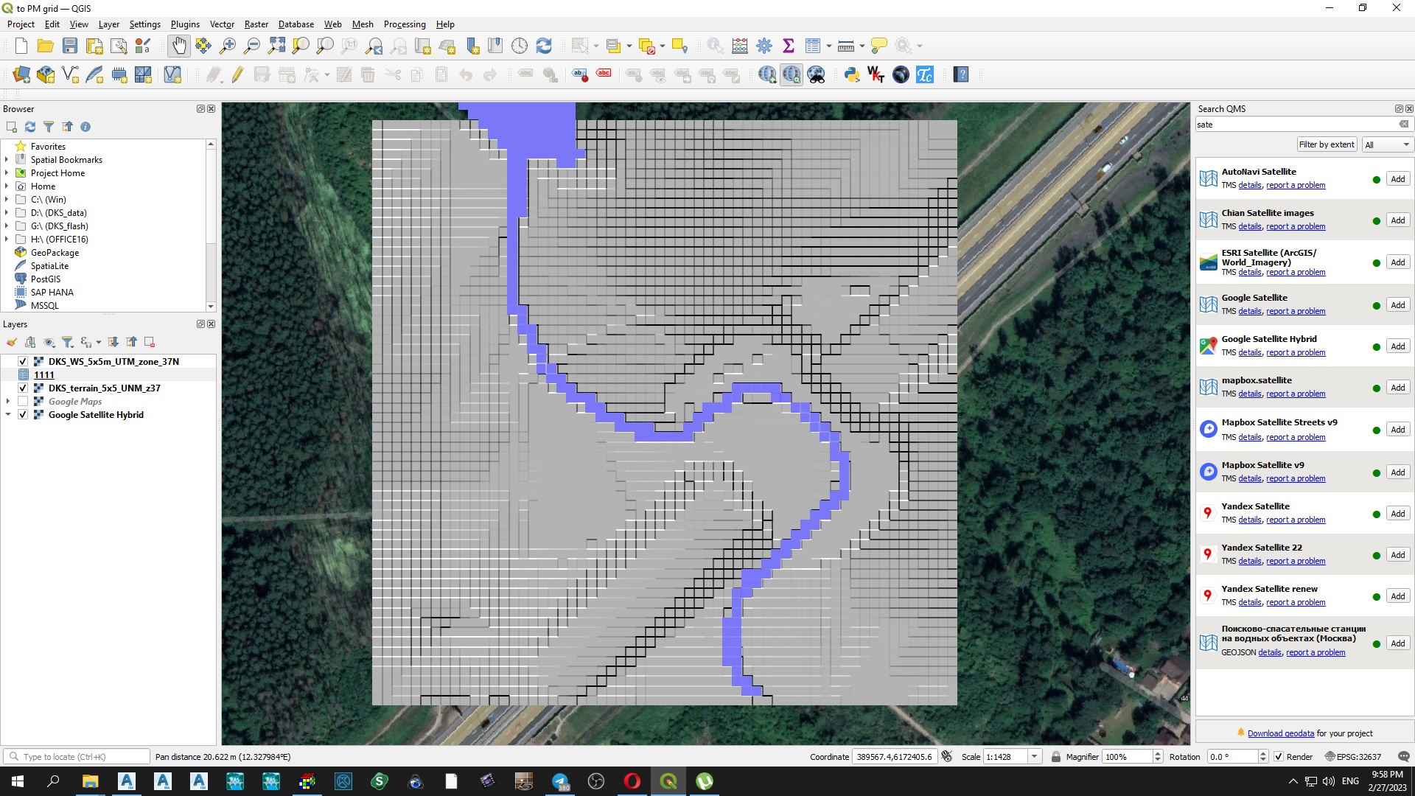
Task: Toggle visibility of DKS_terrain_5x5_UNM_z37 layer
Action: click(x=23, y=388)
